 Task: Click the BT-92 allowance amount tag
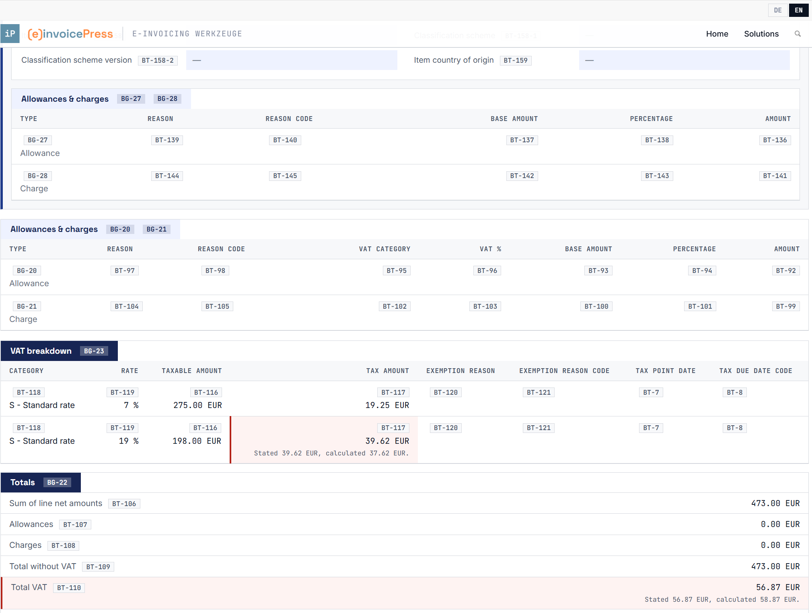tap(786, 271)
